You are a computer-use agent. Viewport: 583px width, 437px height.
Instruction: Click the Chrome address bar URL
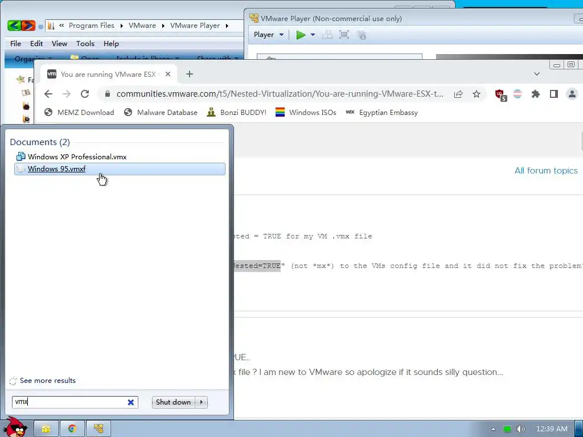click(280, 94)
